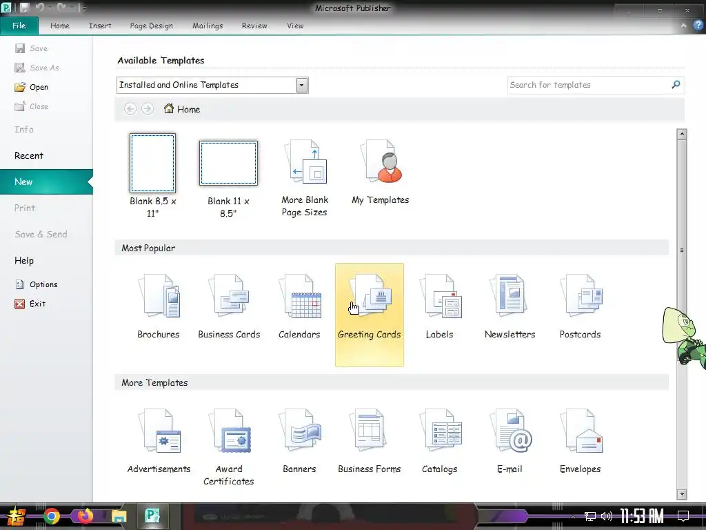The height and width of the screenshot is (530, 706).
Task: Minimize the ribbon with the caret icon
Action: 683,26
